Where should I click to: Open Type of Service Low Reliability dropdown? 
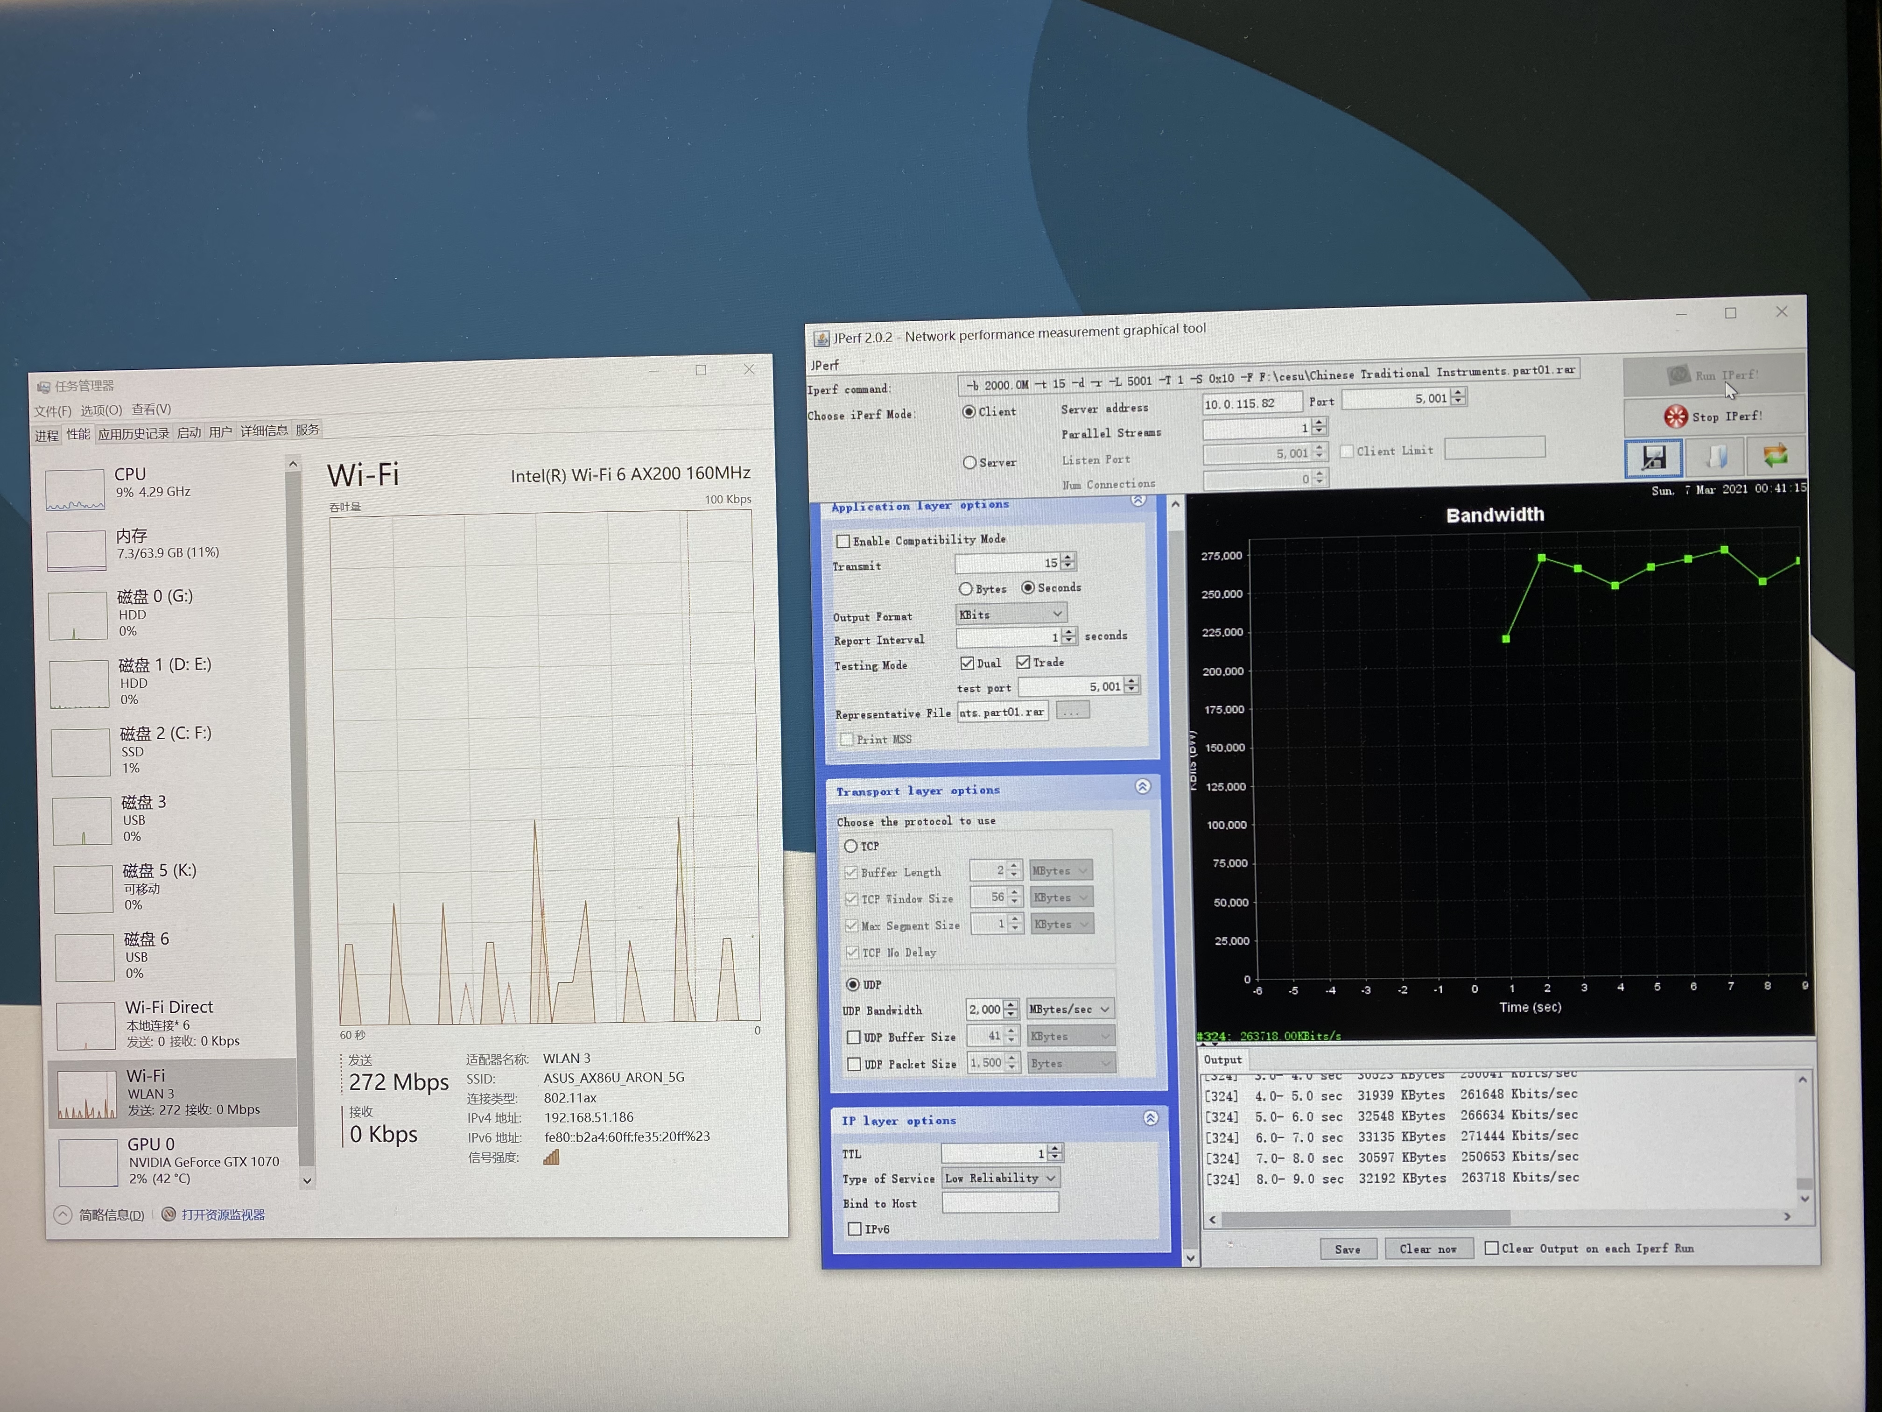coord(1001,1178)
